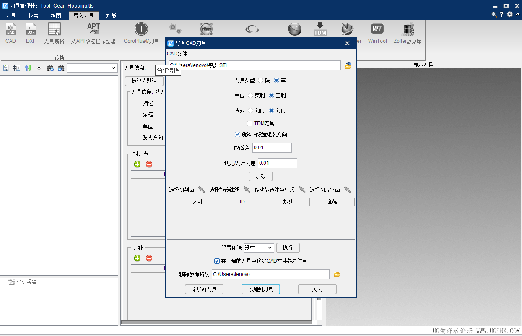Image resolution: width=522 pixels, height=336 pixels.
Task: Click the dark globe icon in the ribbon
Action: coord(295,29)
